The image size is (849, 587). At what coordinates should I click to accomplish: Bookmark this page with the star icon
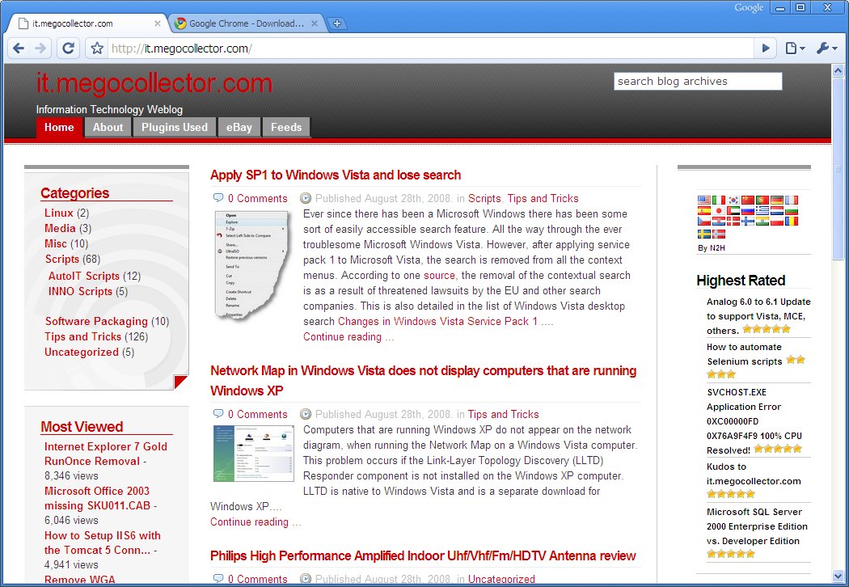coord(97,49)
